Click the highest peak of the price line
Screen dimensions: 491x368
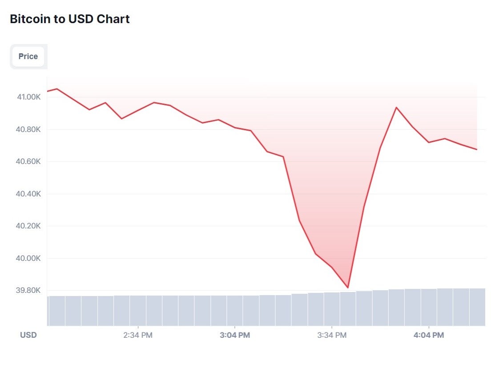click(57, 89)
